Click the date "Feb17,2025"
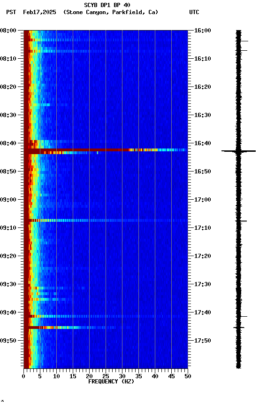Image resolution: width=259 pixels, height=406 pixels. [39, 12]
